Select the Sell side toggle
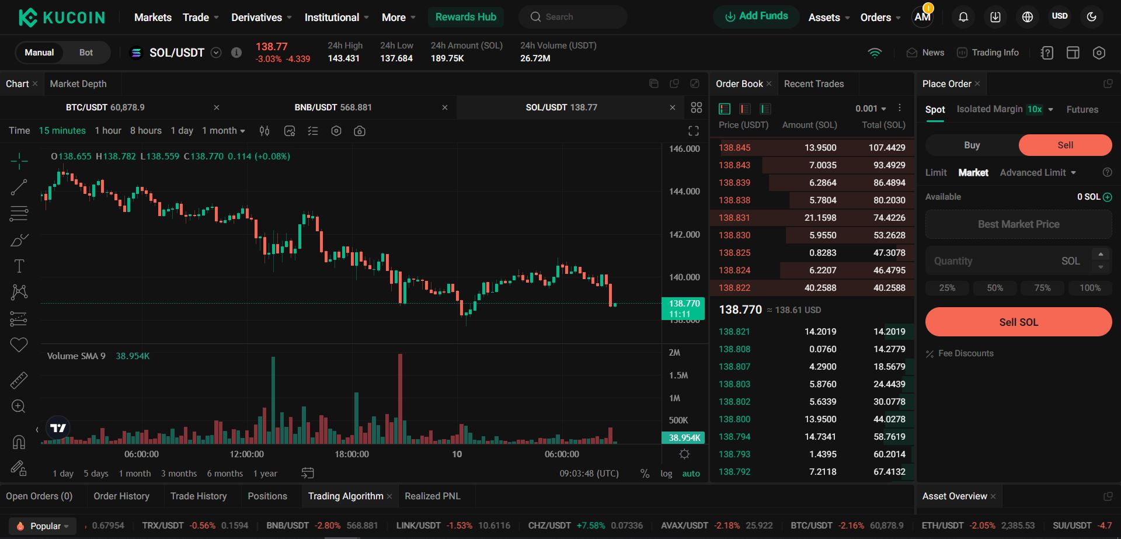Screen dimensions: 1121x539 [1066, 145]
